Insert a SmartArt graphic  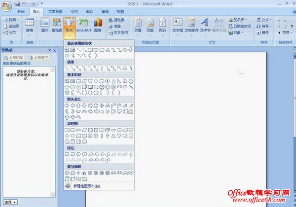[x=84, y=25]
